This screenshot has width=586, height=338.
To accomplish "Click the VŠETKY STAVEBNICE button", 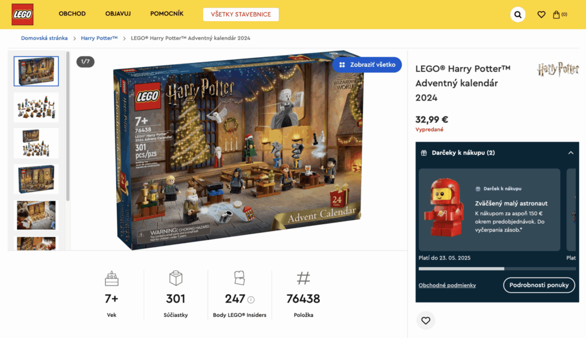I will tap(241, 14).
